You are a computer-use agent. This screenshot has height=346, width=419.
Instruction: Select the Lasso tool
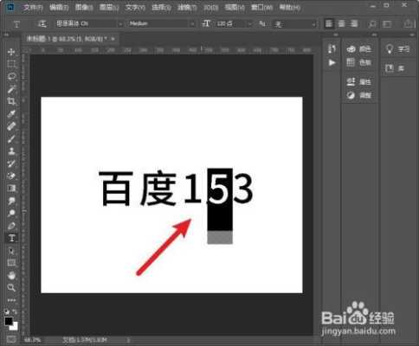click(x=11, y=76)
